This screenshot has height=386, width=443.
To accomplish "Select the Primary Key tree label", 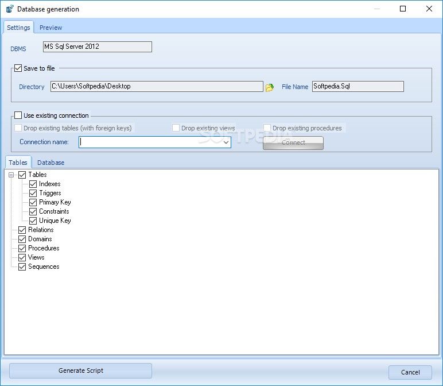I will pos(55,202).
